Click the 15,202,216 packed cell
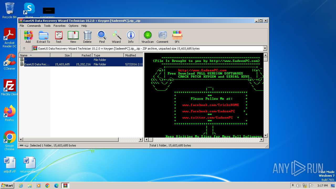The height and width of the screenshot is (189, 336). [x=83, y=64]
